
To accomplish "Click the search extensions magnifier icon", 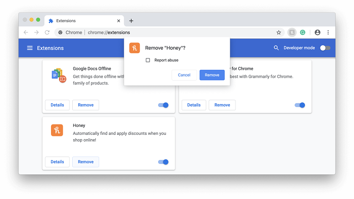I will coord(276,48).
